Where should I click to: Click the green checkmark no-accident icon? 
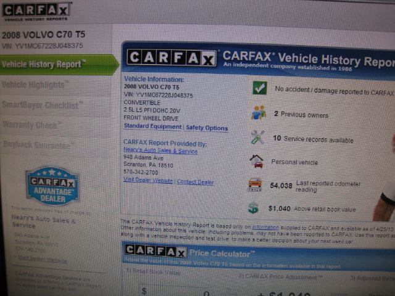(x=259, y=88)
